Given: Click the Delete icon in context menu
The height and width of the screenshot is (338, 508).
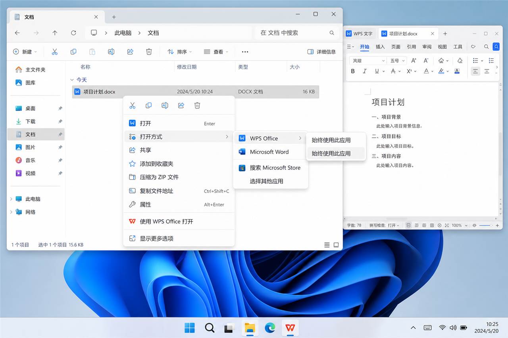Looking at the screenshot, I should point(197,105).
